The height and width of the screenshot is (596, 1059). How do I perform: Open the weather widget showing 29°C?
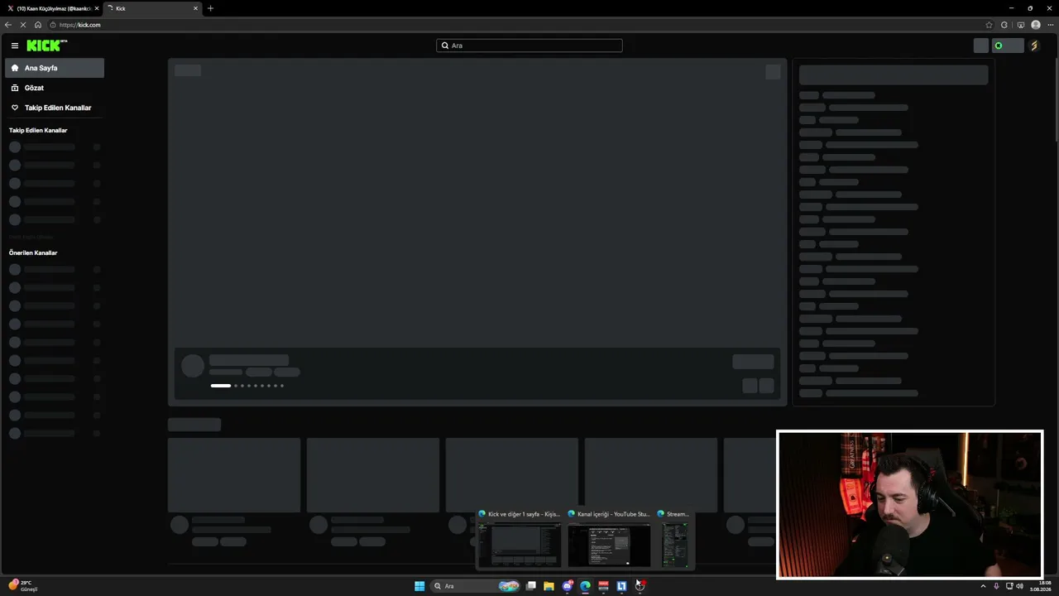[23, 586]
